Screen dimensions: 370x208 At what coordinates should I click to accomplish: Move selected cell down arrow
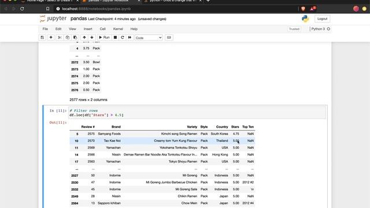[x=92, y=38]
